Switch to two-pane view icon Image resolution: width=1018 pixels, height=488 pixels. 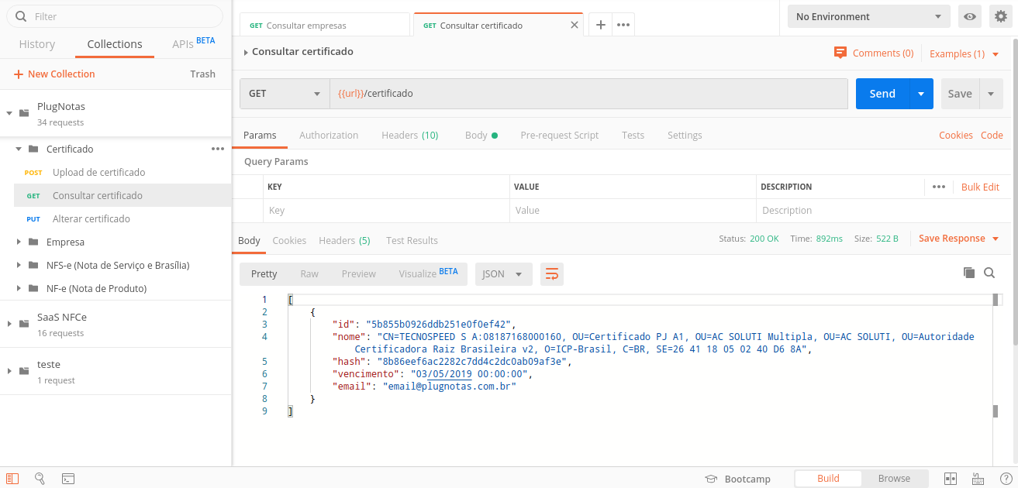pyautogui.click(x=951, y=479)
